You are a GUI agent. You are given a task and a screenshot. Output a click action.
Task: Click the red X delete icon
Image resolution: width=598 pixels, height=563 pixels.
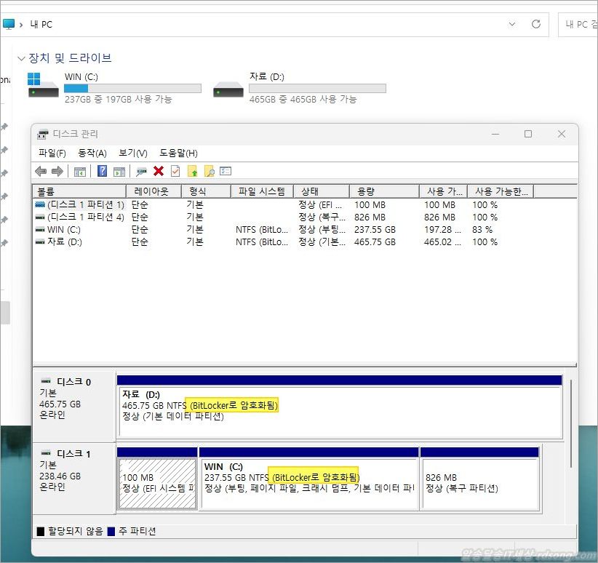[x=159, y=171]
